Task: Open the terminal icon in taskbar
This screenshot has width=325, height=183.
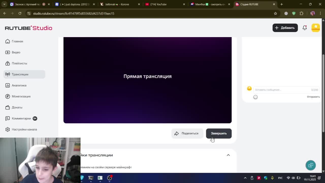Action: pyautogui.click(x=91, y=178)
